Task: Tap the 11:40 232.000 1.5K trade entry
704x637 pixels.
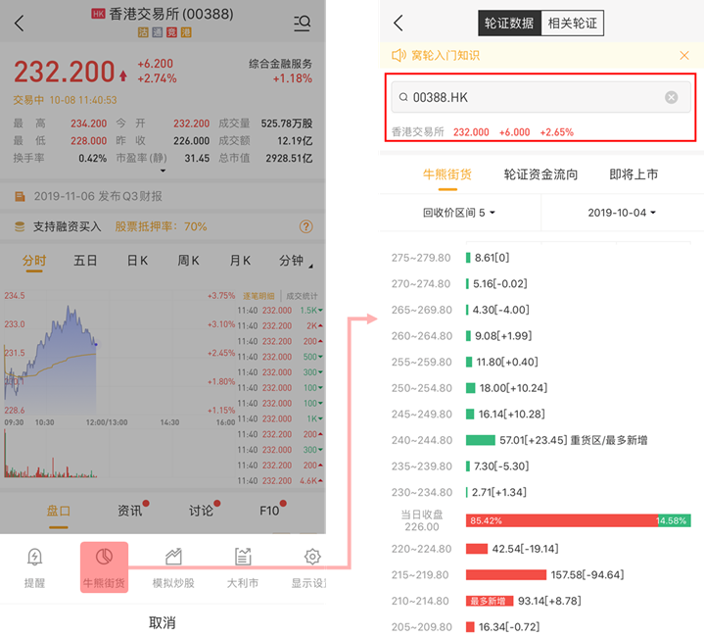Action: point(280,311)
